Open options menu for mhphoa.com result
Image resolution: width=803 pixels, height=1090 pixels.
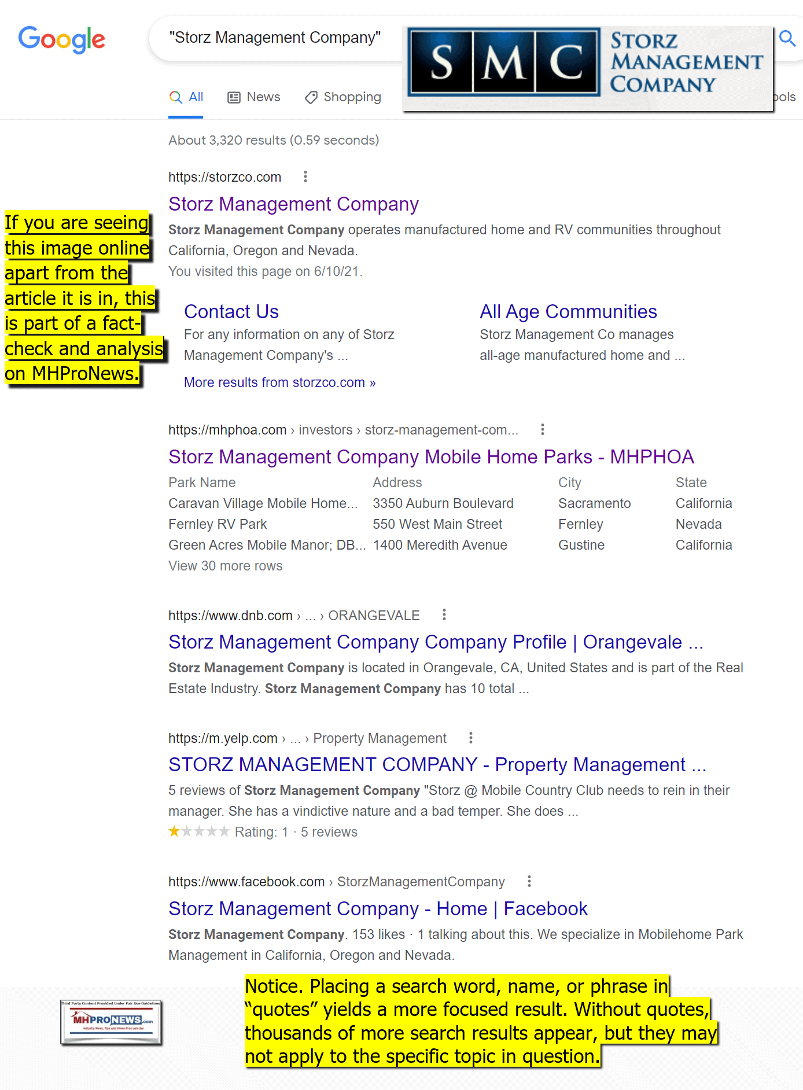click(542, 429)
